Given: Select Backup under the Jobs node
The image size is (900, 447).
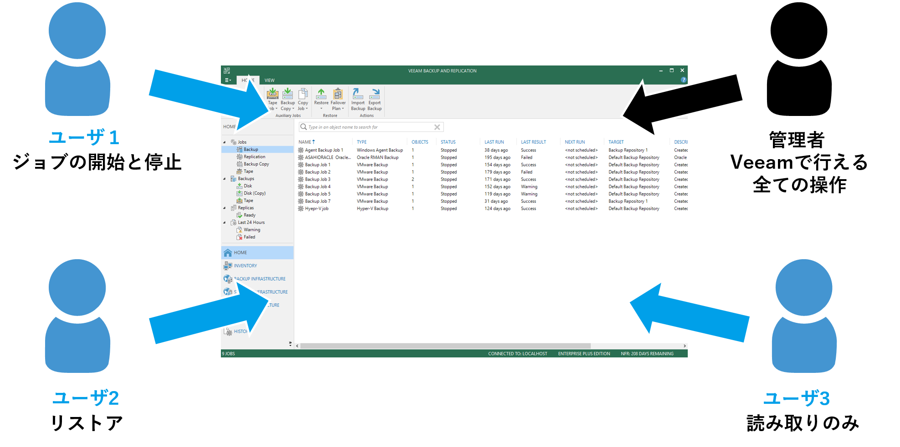Looking at the screenshot, I should [x=251, y=150].
